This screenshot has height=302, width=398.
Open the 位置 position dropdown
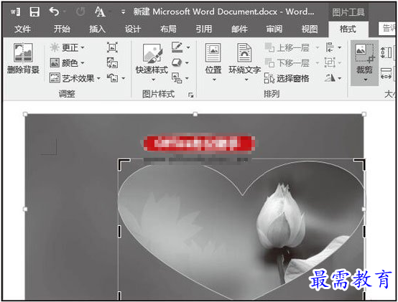[213, 62]
